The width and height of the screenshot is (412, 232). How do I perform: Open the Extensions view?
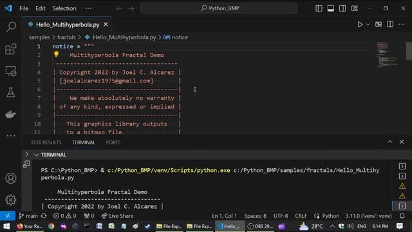coord(11,49)
